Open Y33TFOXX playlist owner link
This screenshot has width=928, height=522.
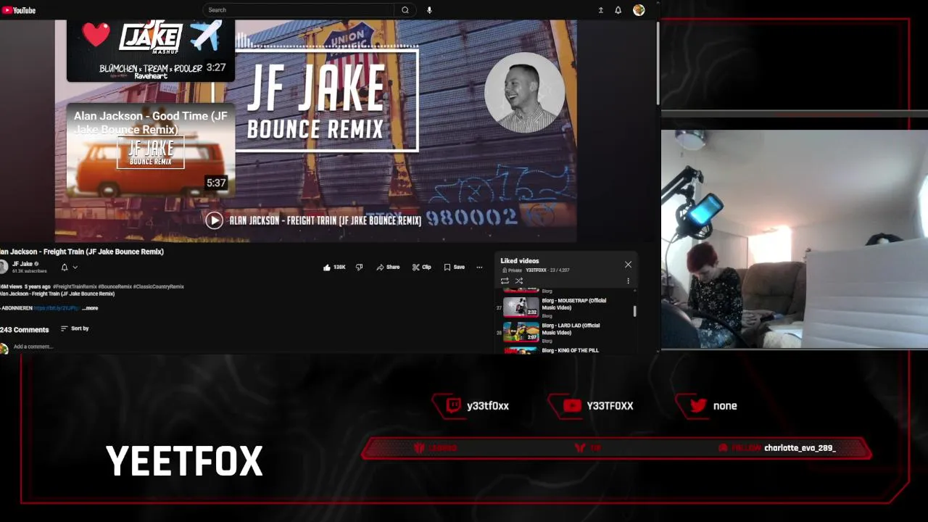click(x=536, y=270)
